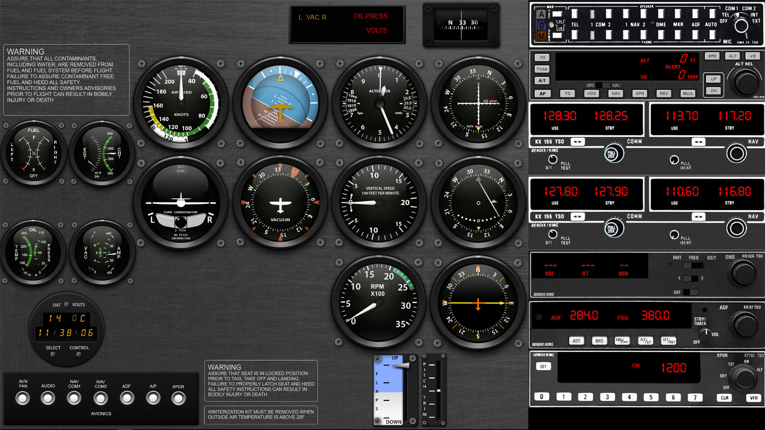Click the audio panel MIC selector knob

click(x=741, y=26)
